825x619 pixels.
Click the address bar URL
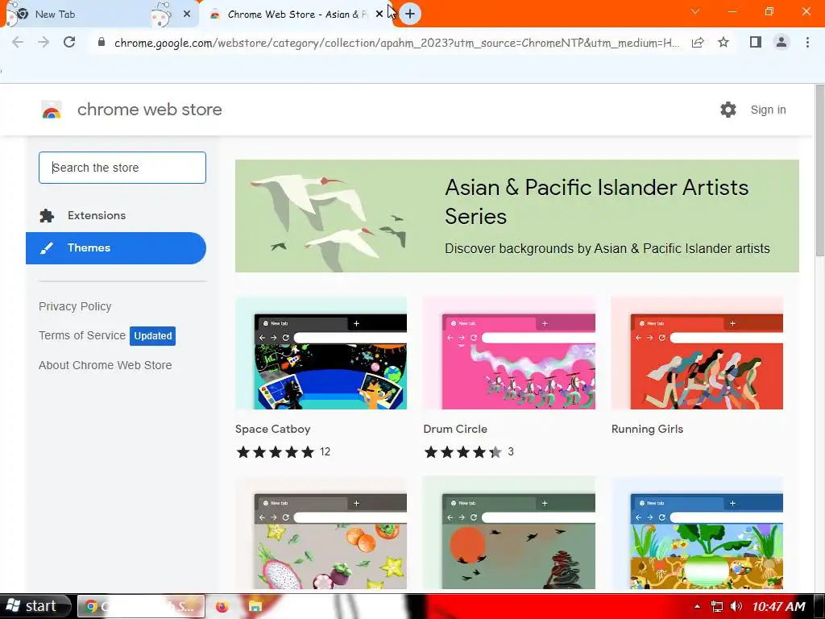pos(396,43)
